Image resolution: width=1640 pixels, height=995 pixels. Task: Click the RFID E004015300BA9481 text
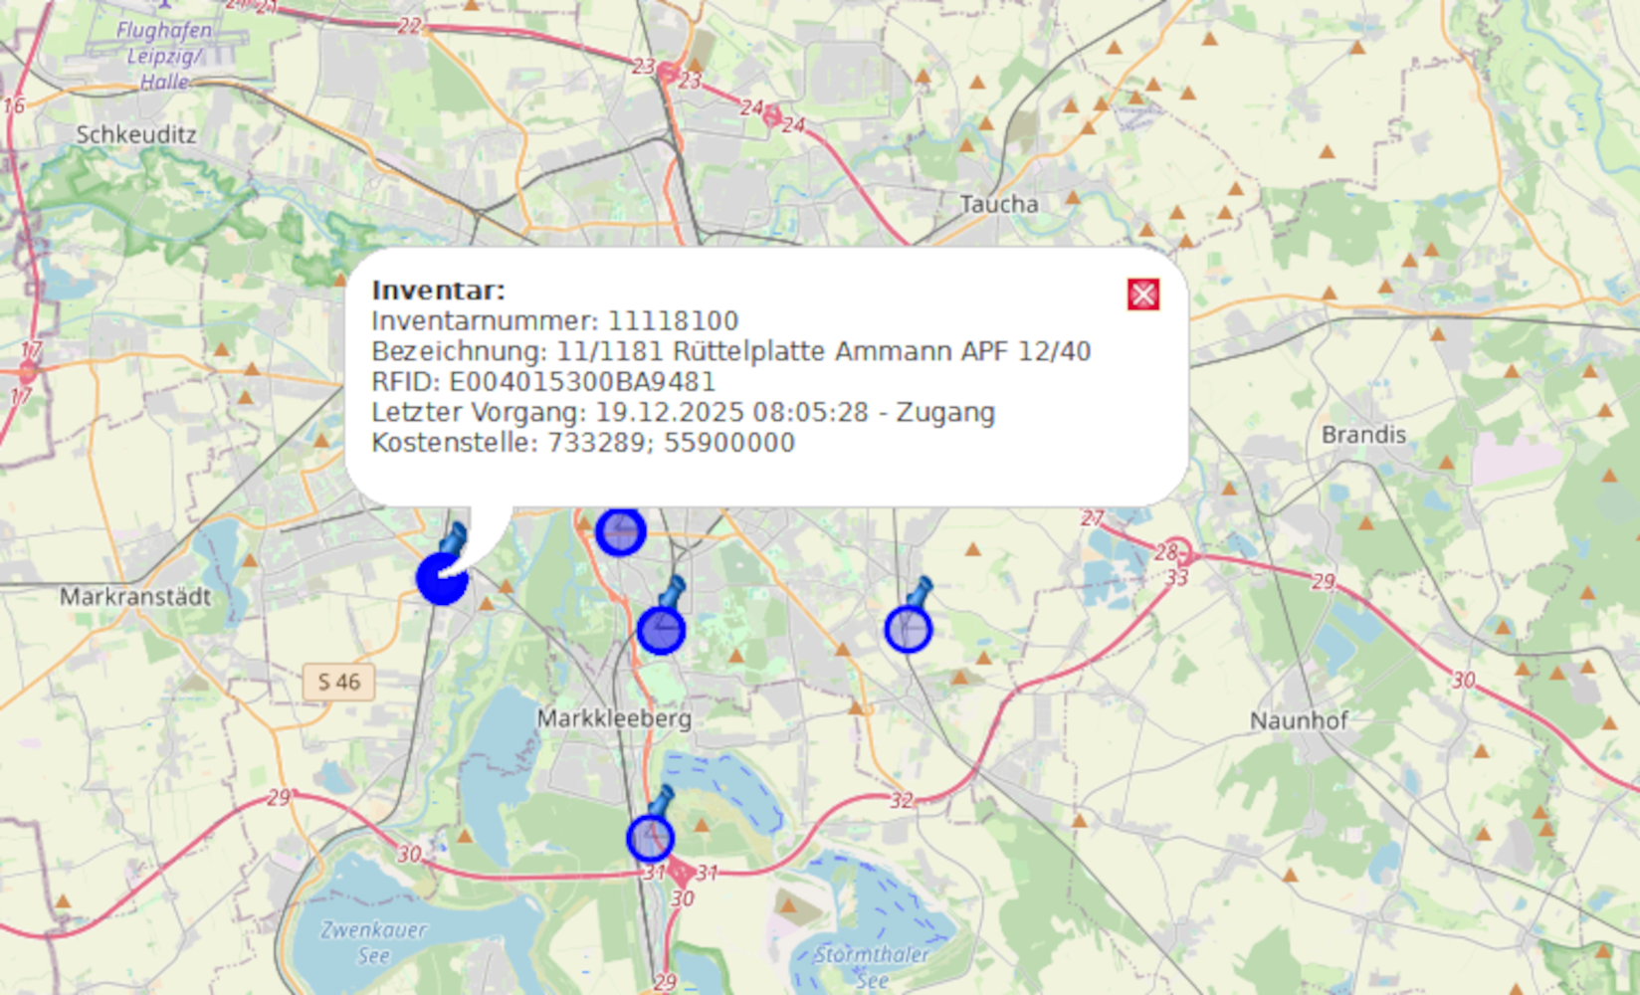tap(542, 382)
